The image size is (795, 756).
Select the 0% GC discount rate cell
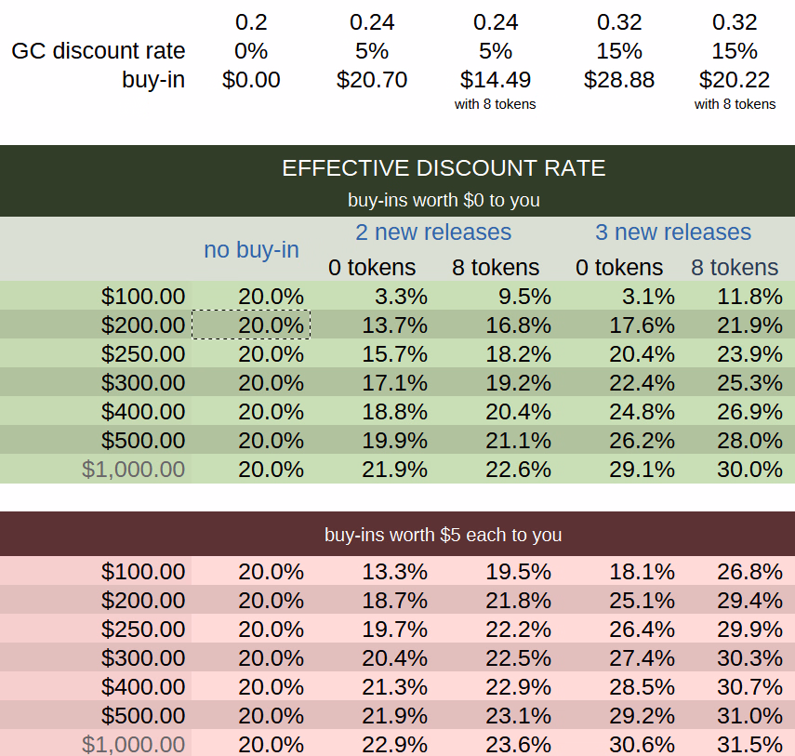point(251,51)
